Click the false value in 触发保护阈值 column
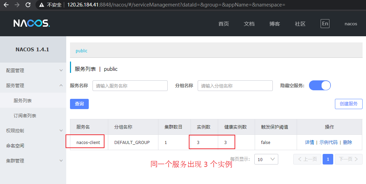 266,142
